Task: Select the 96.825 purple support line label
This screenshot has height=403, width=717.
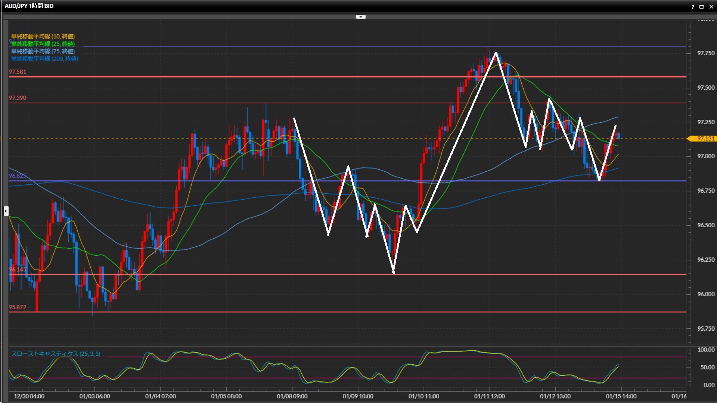Action: tap(18, 175)
